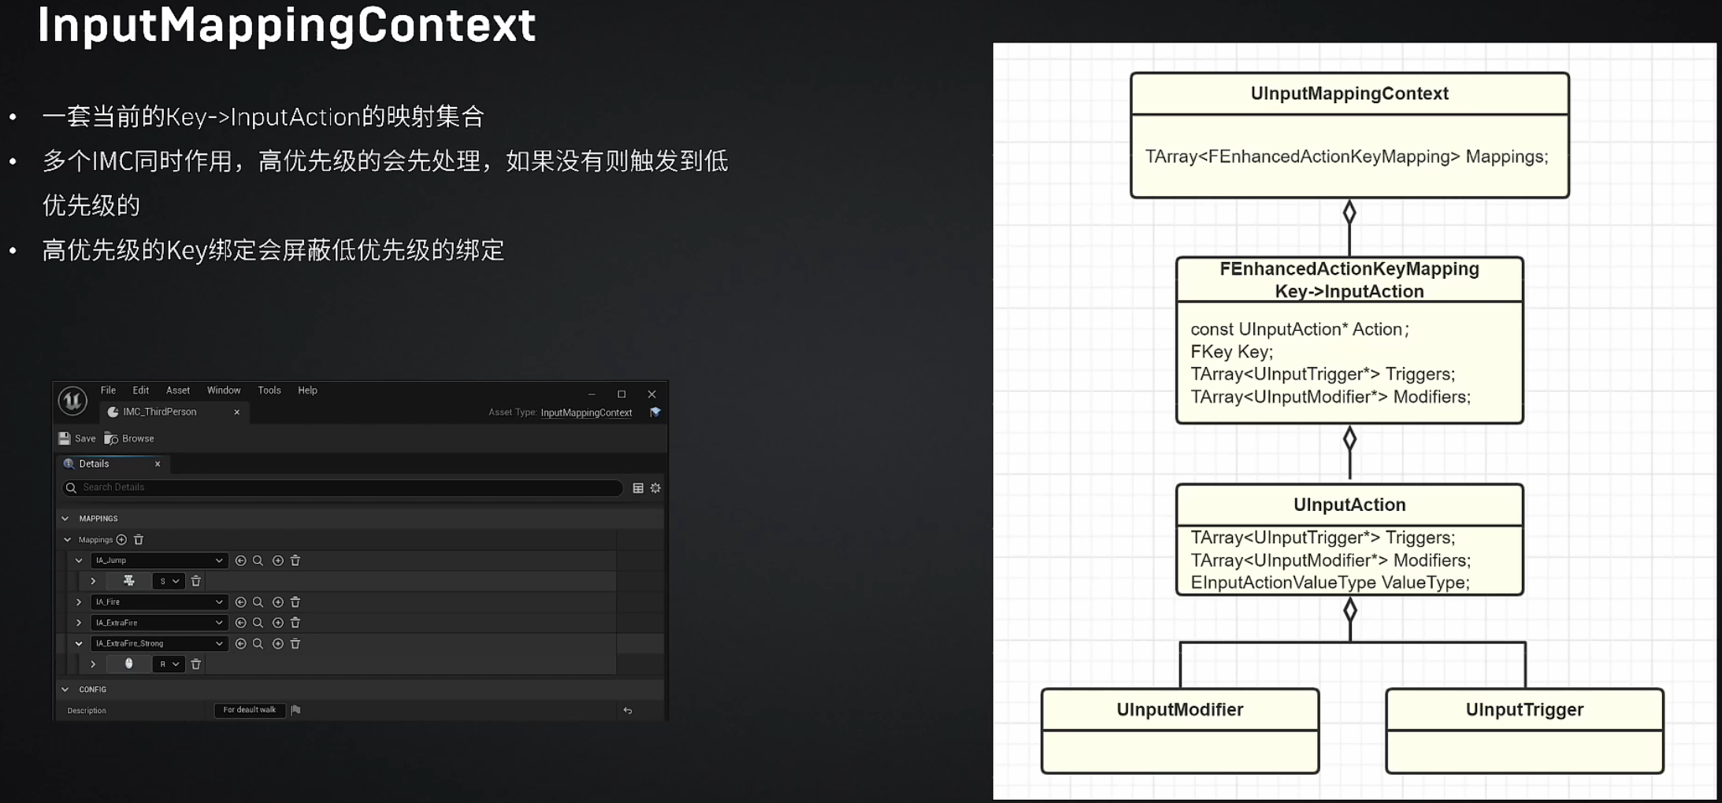Click the flag icon beside Description field

296,710
